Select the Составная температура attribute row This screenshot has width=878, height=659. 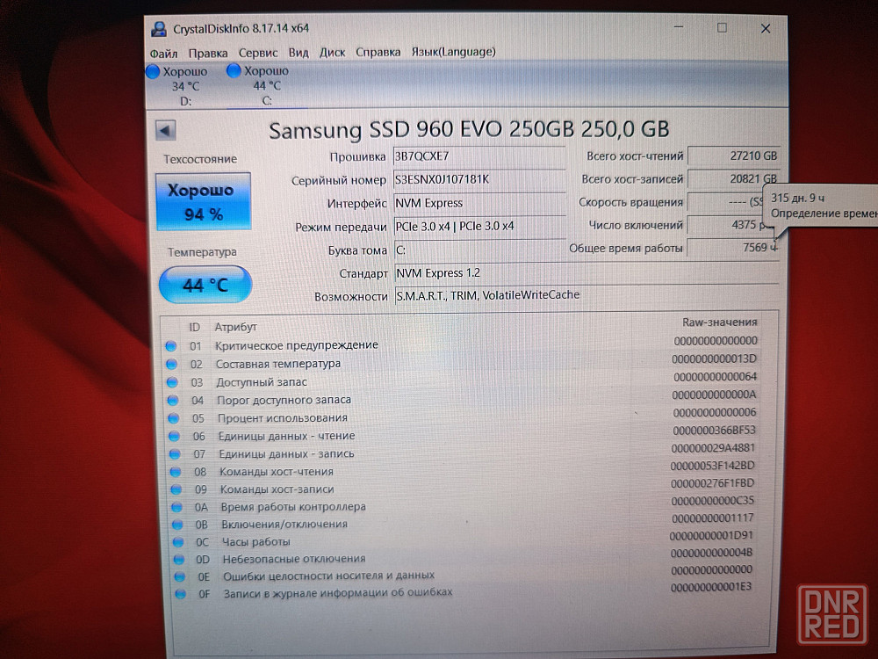click(x=462, y=361)
